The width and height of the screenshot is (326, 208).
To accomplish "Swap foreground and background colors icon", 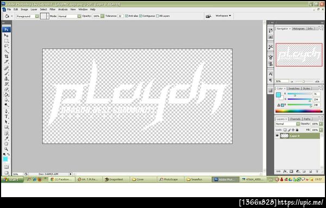I will [9, 154].
